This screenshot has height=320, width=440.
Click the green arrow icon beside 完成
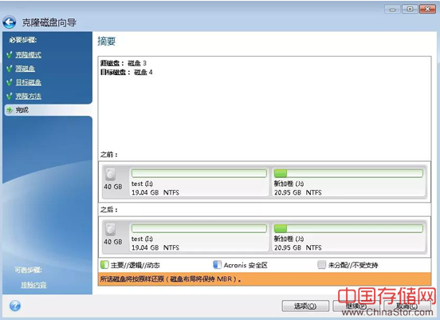[x=10, y=110]
